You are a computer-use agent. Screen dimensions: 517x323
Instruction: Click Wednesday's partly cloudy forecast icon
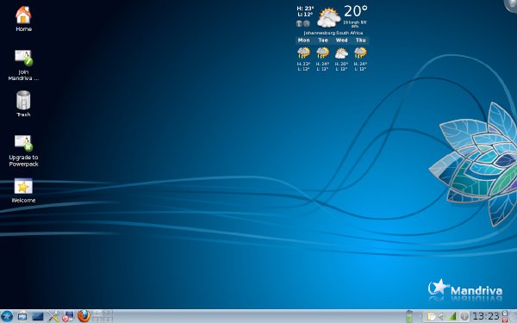coord(341,53)
